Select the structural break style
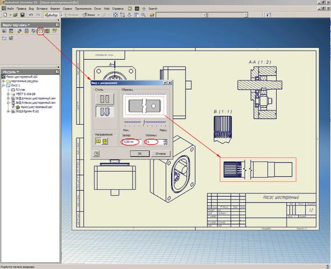Viewport: 331px width, 269px height. 105,112
